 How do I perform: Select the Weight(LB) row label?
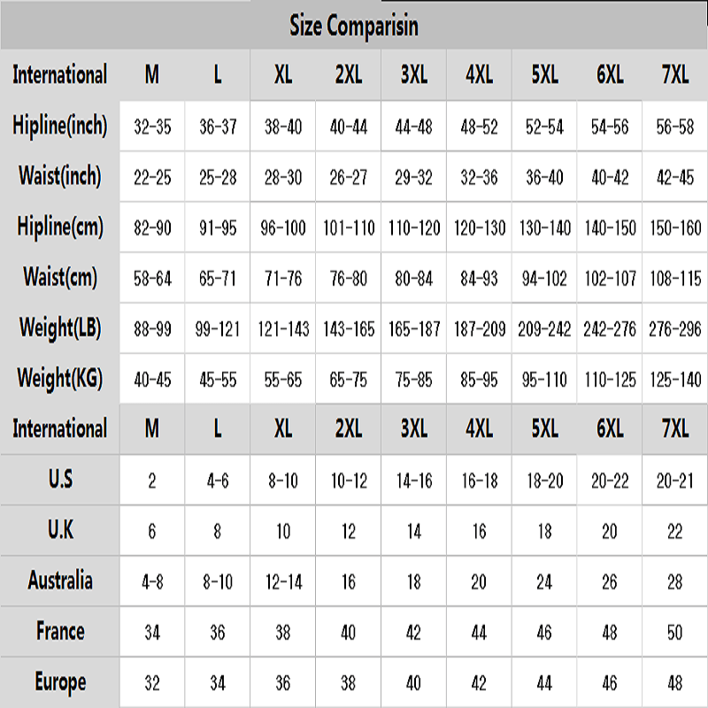pyautogui.click(x=60, y=328)
